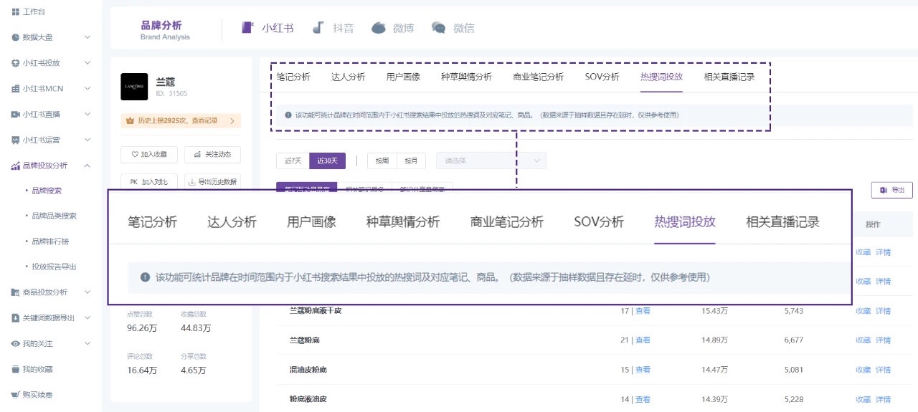Click the 点赞总数 value 96.26万
Image resolution: width=918 pixels, height=412 pixels.
142,328
